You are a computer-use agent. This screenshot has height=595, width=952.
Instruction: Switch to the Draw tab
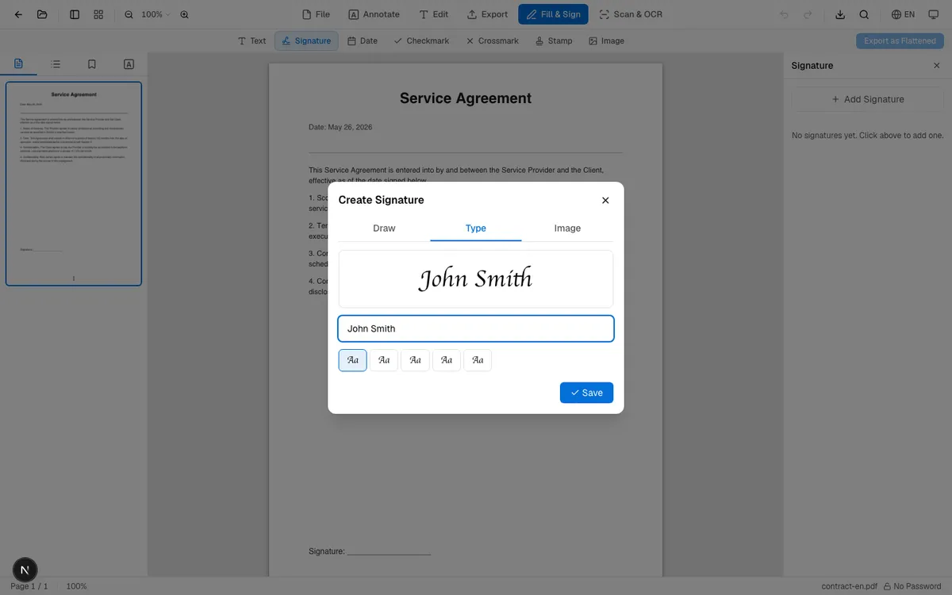click(x=384, y=228)
